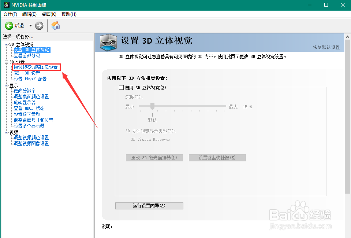Open 设置 PhysX 配置 task
Image resolution: width=351 pixels, height=238 pixels.
[30, 79]
